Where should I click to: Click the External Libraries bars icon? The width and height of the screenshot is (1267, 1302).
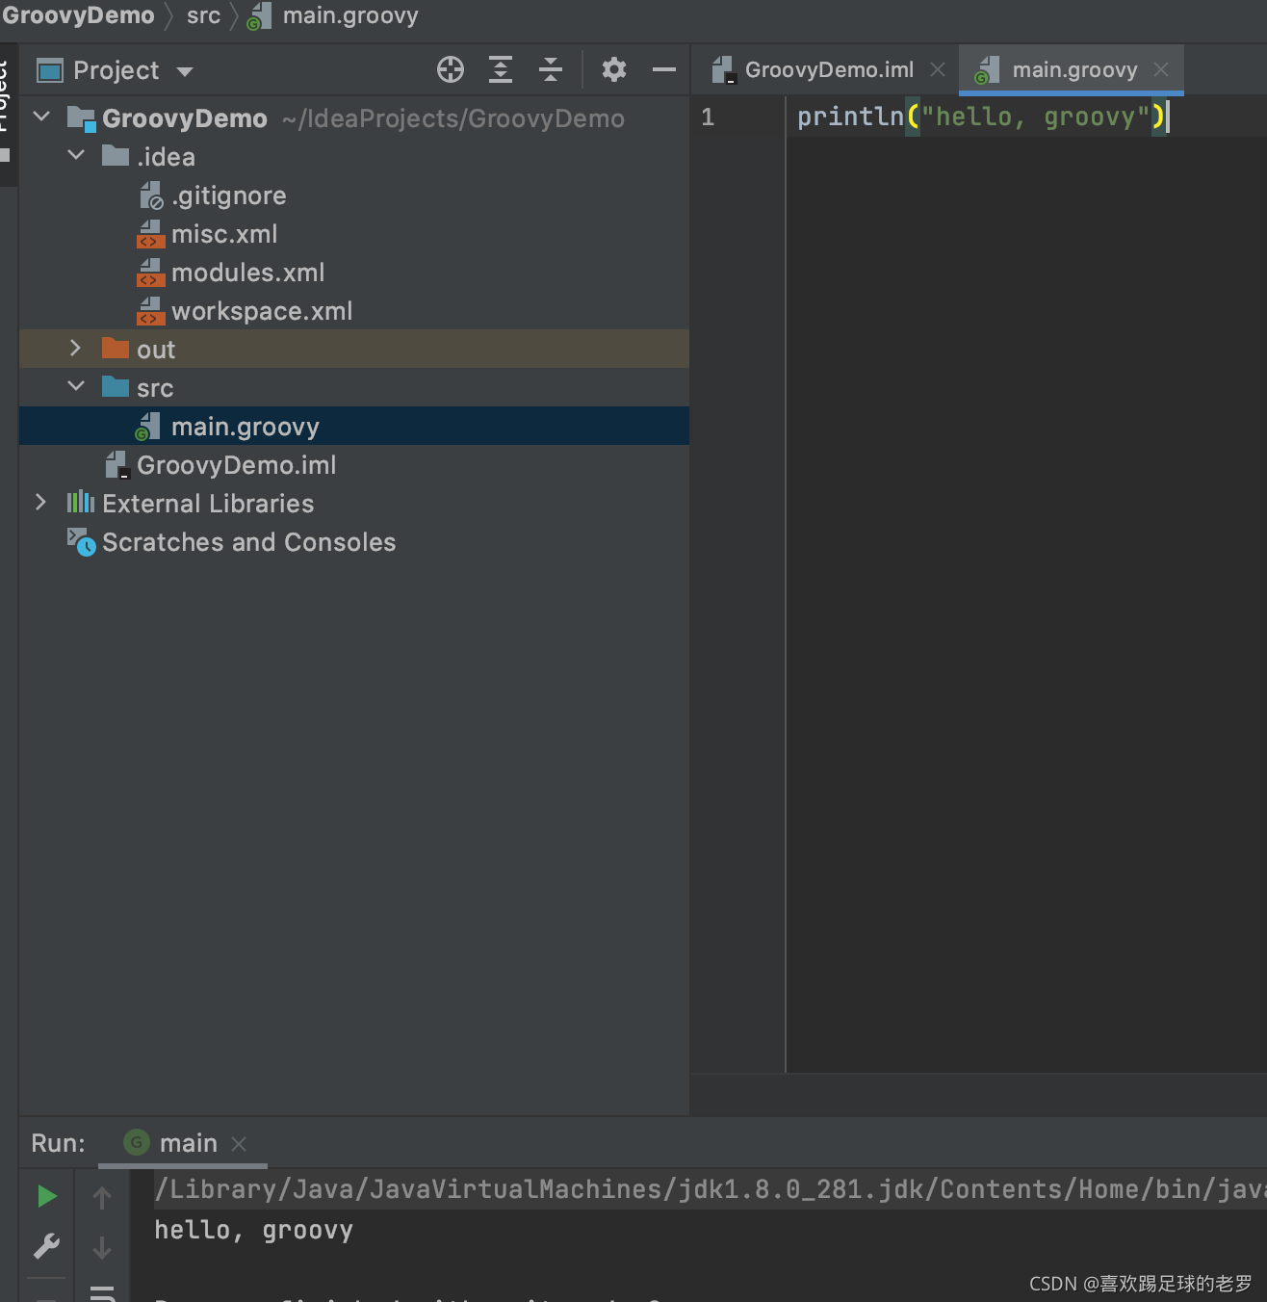tap(81, 502)
